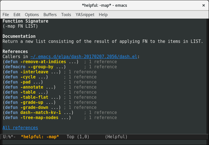Open the Options menu
This screenshot has width=209, height=145.
(32, 15)
